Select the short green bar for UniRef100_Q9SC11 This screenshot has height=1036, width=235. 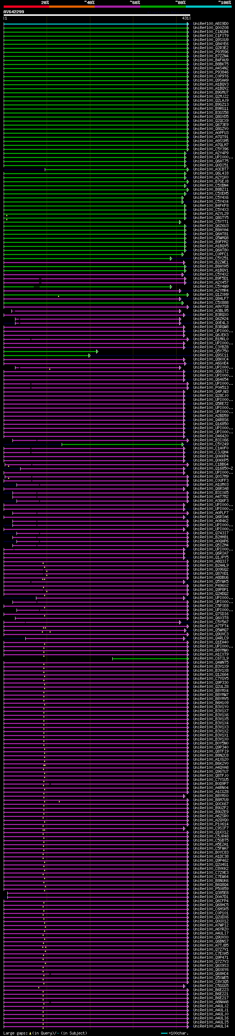tap(47, 355)
